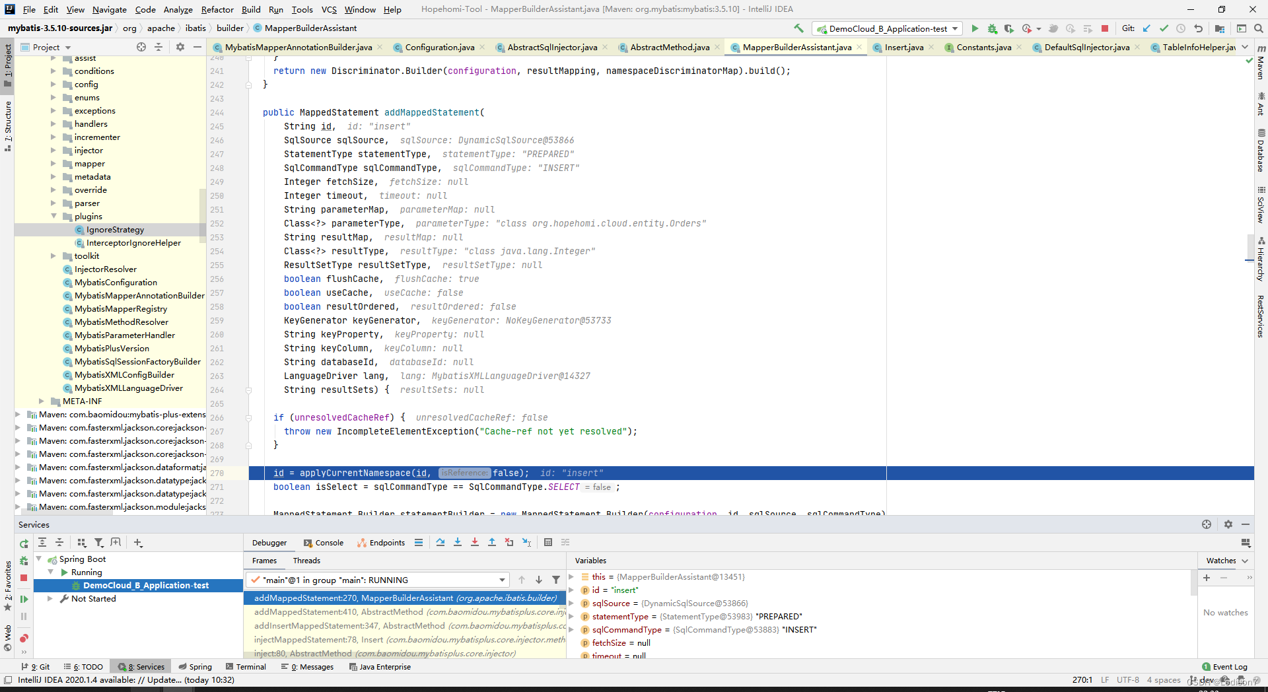Expand the Not Started node in Services
Viewport: 1268px width, 692px height.
(50, 598)
